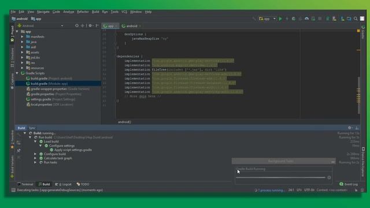Switch to the Sync tab in Build panel
The height and width of the screenshot is (208, 370).
32,128
